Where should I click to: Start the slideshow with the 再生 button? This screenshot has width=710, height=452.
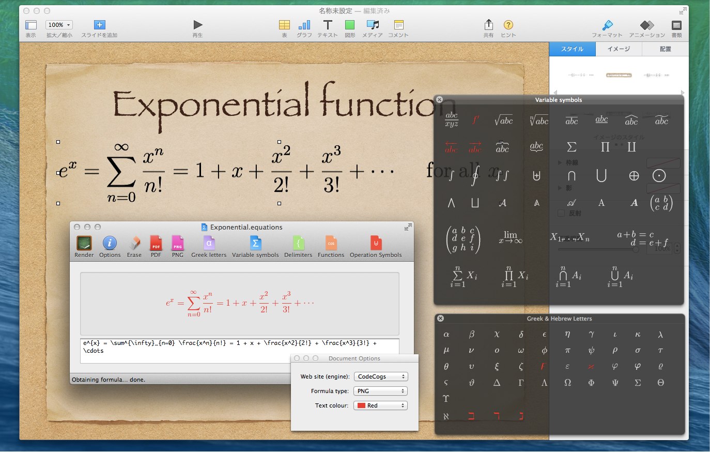(x=197, y=25)
